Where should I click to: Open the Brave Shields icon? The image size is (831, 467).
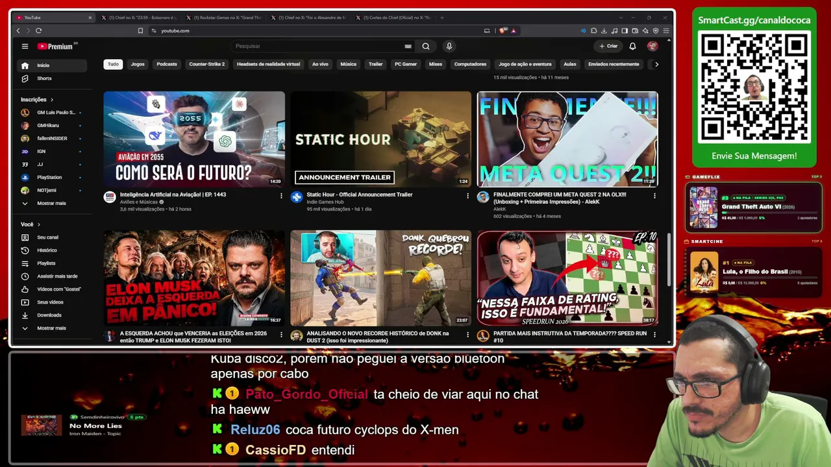pyautogui.click(x=502, y=30)
